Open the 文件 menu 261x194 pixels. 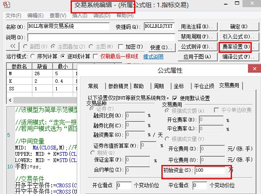click(13, 16)
